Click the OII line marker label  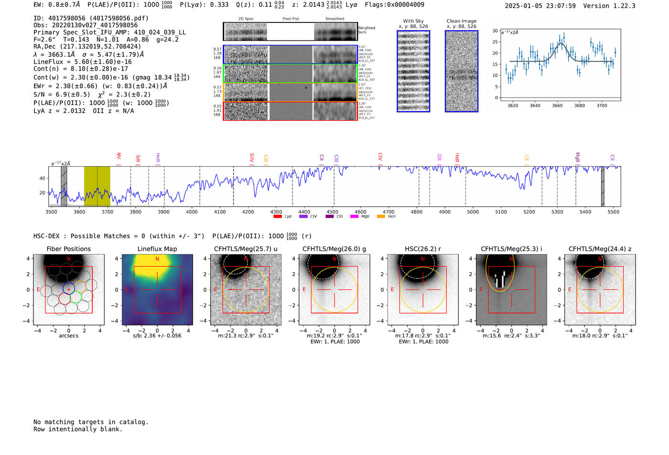pyautogui.click(x=439, y=159)
